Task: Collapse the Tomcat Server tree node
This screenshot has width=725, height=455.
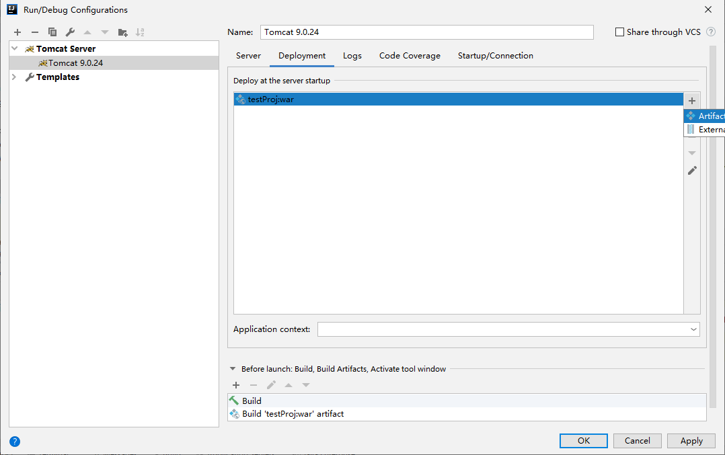Action: pyautogui.click(x=15, y=48)
